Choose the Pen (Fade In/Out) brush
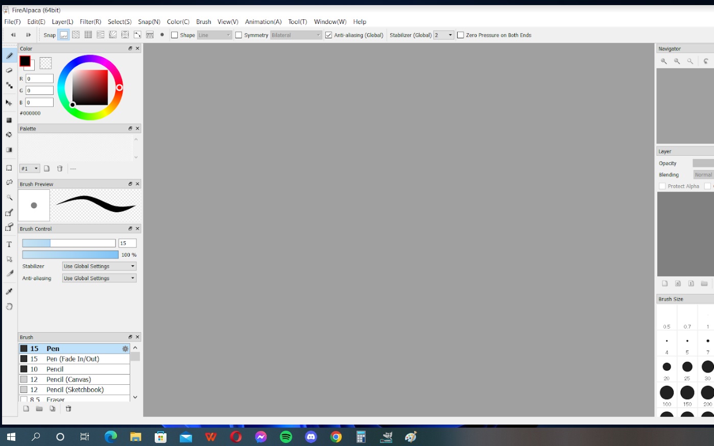 click(x=73, y=359)
